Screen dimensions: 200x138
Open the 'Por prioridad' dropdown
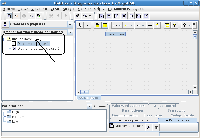[90, 106]
